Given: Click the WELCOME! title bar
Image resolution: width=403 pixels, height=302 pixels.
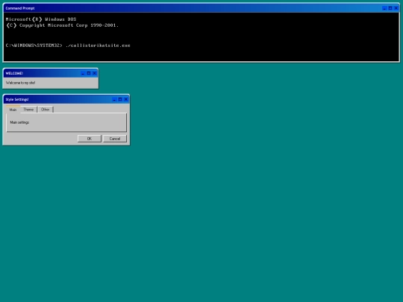Looking at the screenshot, I should point(51,73).
